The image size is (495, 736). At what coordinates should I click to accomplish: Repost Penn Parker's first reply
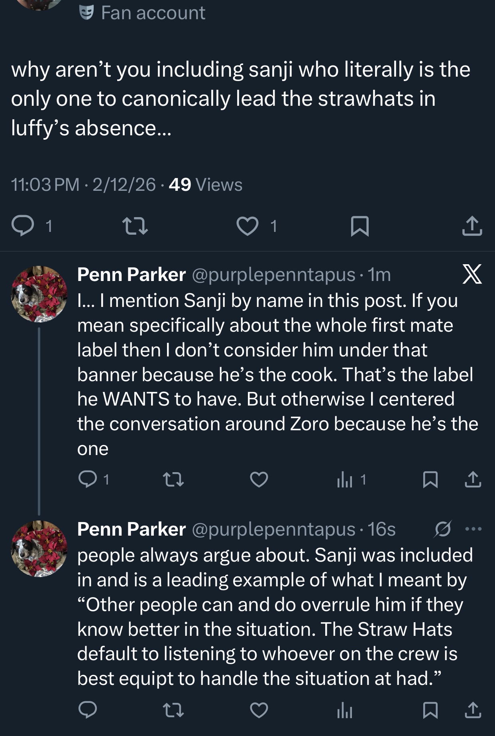tap(174, 479)
